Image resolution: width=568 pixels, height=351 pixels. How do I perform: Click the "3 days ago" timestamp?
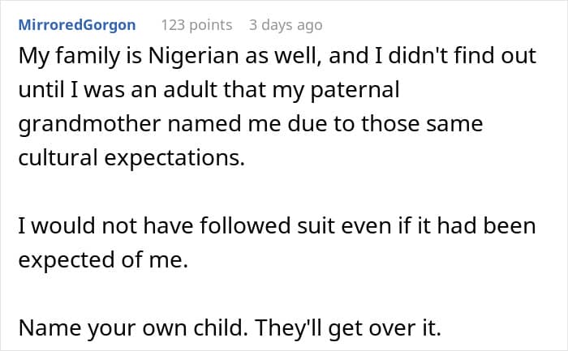tap(286, 25)
